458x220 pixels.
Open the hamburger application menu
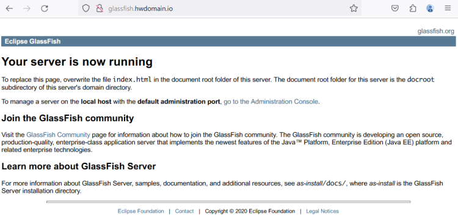448,8
